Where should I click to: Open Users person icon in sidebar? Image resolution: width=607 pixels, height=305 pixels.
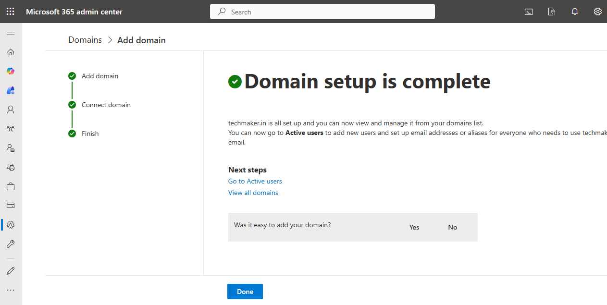point(11,110)
